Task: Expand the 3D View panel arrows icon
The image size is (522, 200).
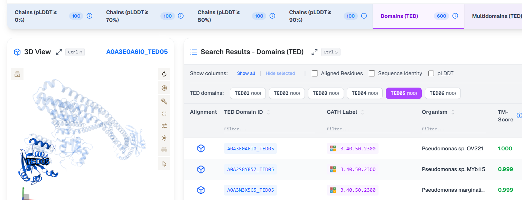Action: (59, 52)
